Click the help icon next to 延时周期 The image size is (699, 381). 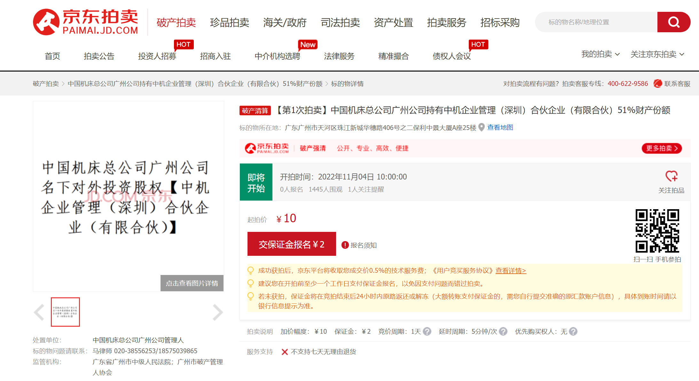503,331
